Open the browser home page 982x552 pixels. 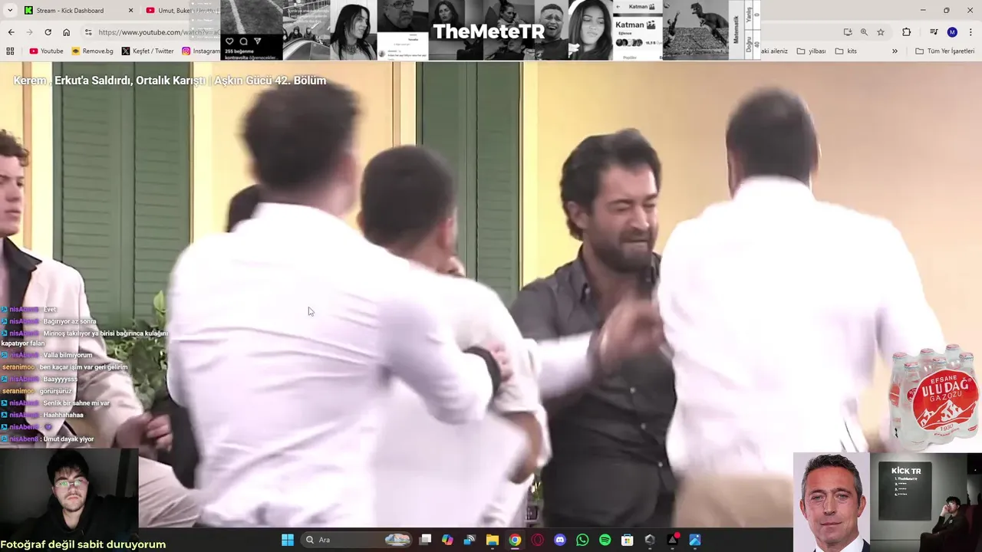coord(66,32)
